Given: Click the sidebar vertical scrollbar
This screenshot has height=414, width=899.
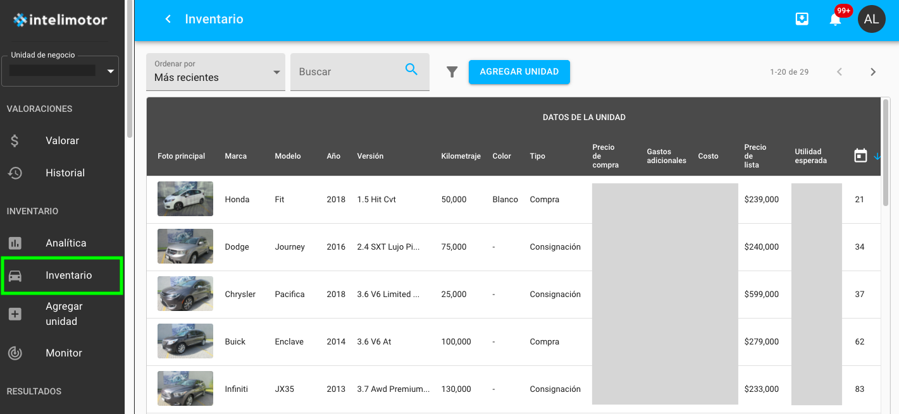Looking at the screenshot, I should coord(130,70).
